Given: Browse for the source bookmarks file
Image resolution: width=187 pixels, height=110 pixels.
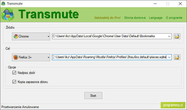Looking at the screenshot, I should [x=177, y=36].
